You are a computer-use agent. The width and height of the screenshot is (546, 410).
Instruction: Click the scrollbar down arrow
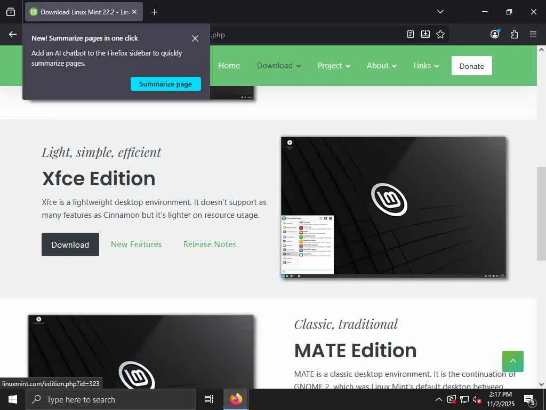click(x=541, y=384)
